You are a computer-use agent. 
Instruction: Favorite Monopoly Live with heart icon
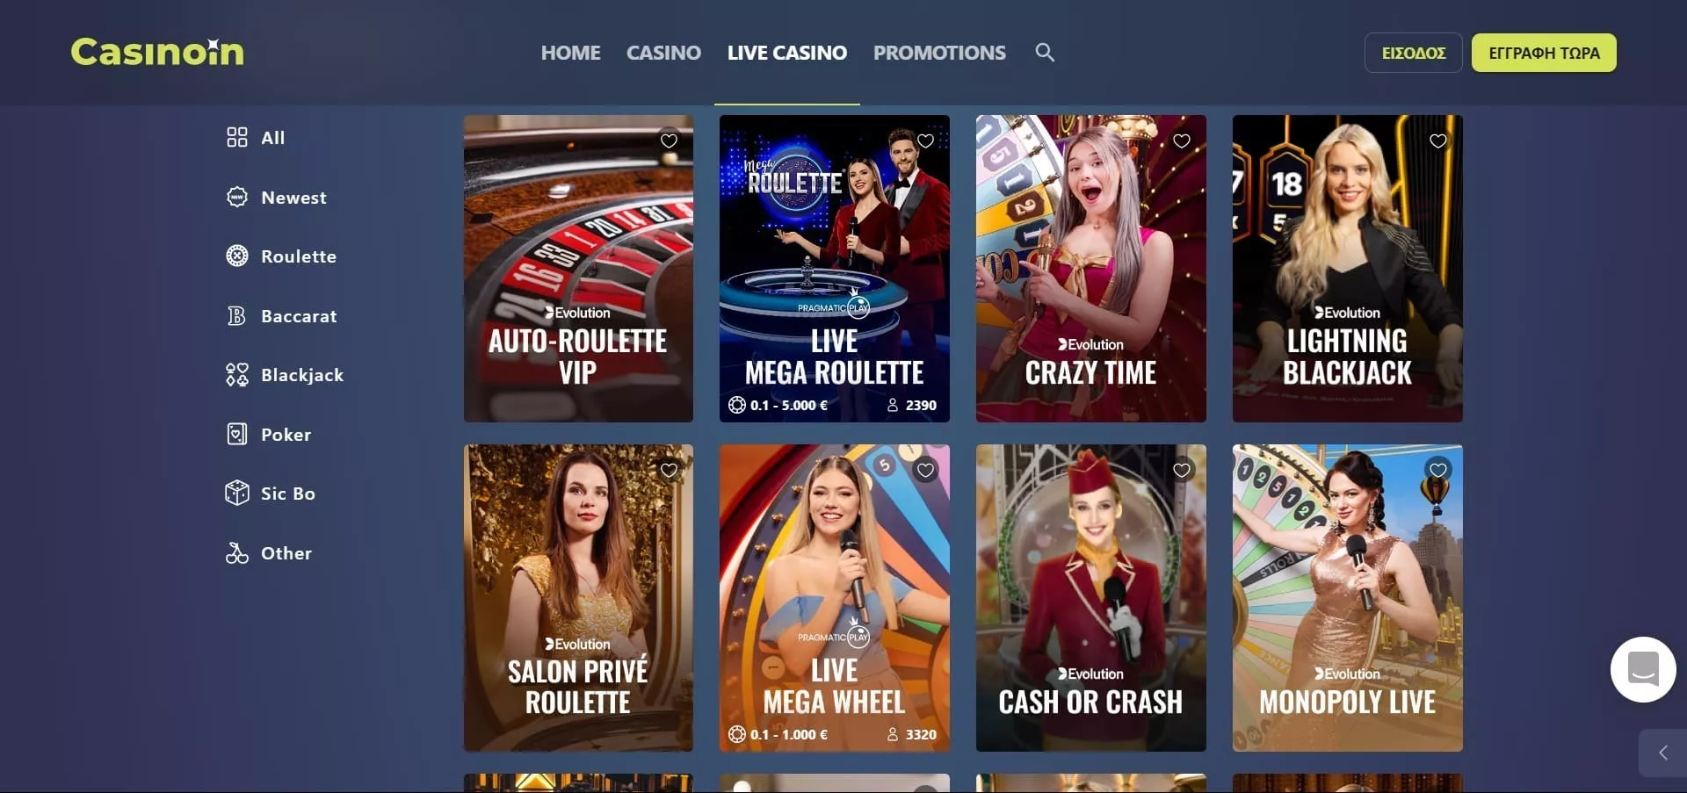click(1438, 470)
